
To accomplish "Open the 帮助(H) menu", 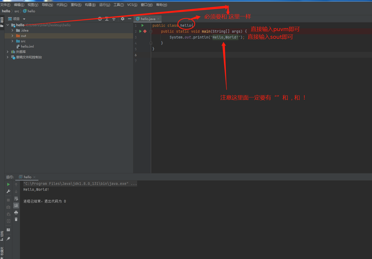I will [x=162, y=5].
